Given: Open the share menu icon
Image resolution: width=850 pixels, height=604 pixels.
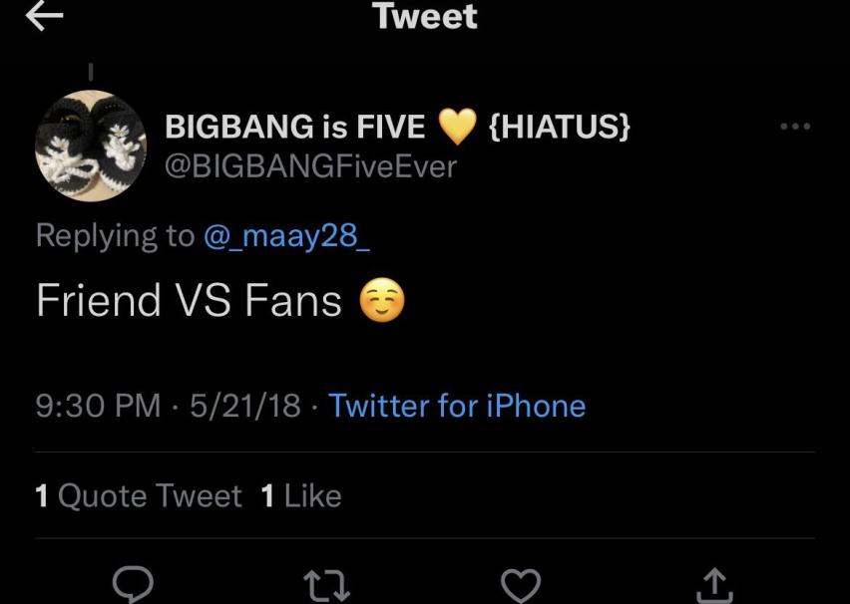Looking at the screenshot, I should click(715, 584).
